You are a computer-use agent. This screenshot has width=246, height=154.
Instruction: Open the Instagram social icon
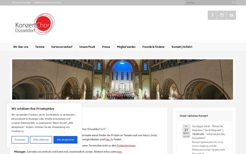(x=222, y=15)
